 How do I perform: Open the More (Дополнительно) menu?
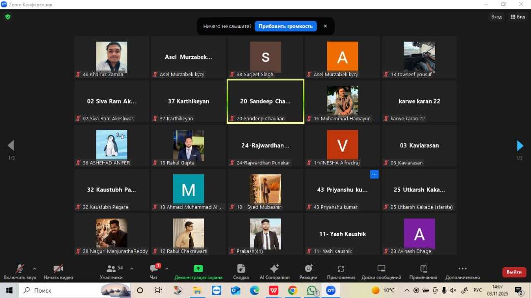coord(462,271)
